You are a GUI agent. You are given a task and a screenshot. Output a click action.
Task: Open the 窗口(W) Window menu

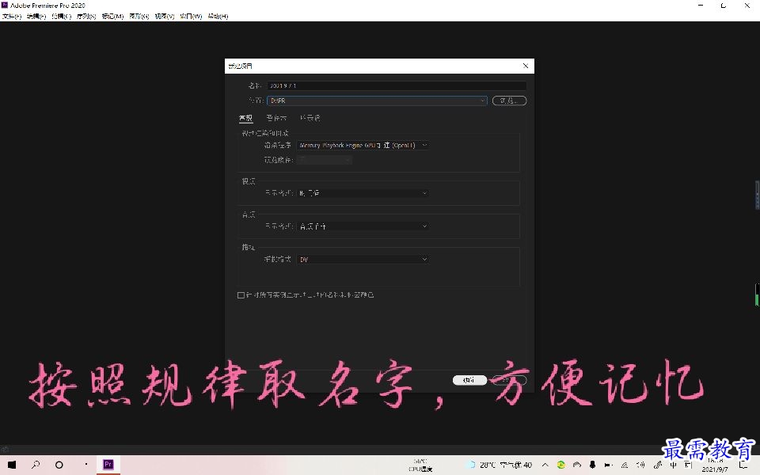[x=191, y=16]
